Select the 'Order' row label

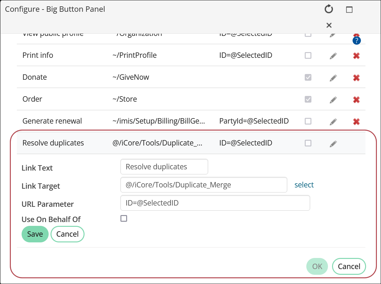point(32,99)
